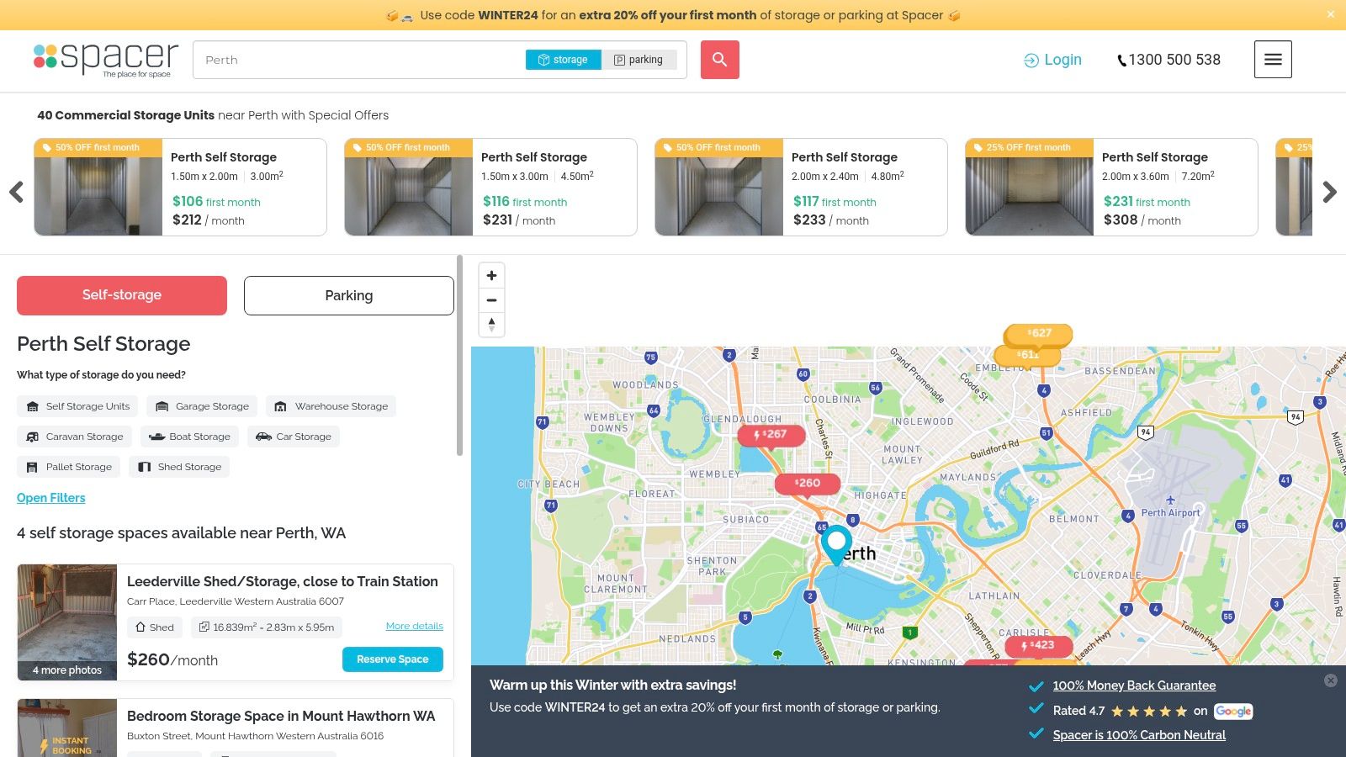Open More details for Leederville Shed listing
Screen dimensions: 1346x757
(414, 626)
